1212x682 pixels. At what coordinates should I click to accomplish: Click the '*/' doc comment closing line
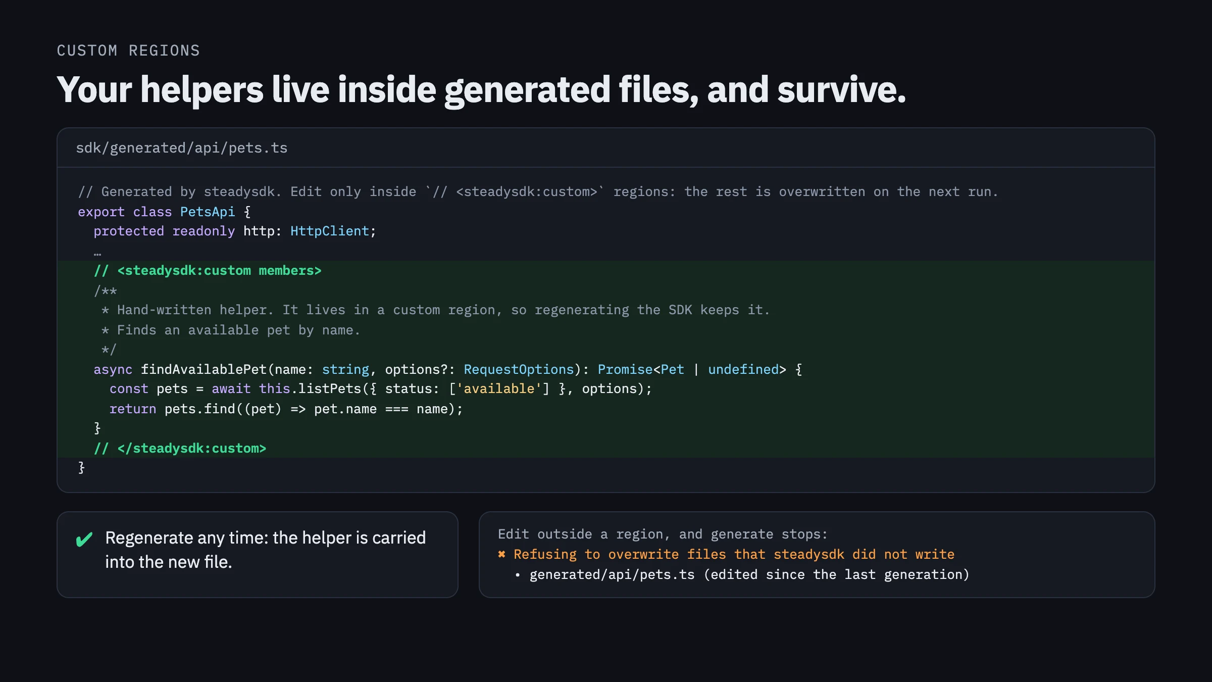(x=109, y=350)
